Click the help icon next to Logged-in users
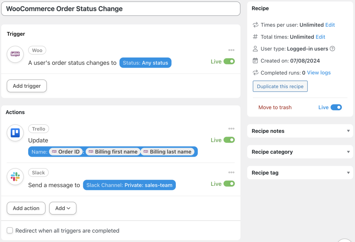This screenshot has width=355, height=242. coord(332,49)
